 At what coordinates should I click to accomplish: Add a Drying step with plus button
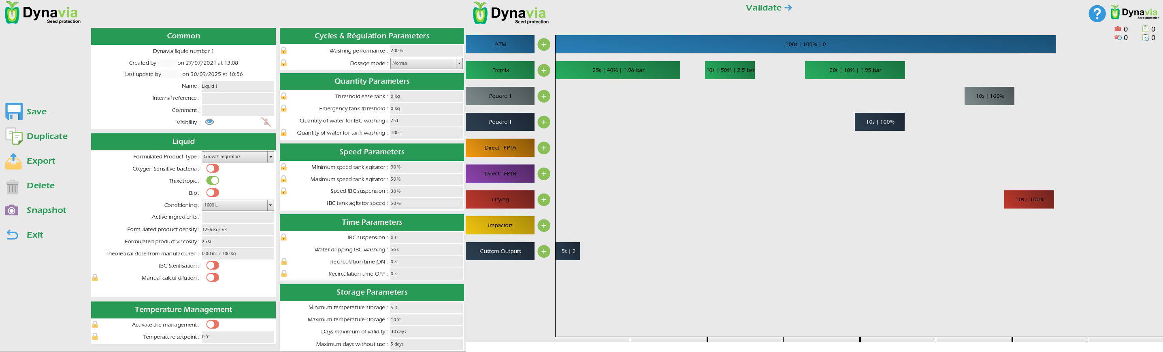pos(543,200)
